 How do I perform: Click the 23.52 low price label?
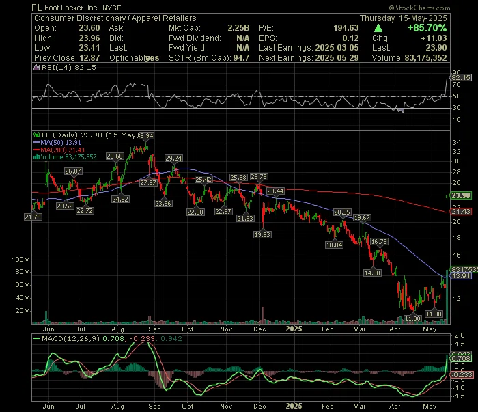click(x=65, y=206)
